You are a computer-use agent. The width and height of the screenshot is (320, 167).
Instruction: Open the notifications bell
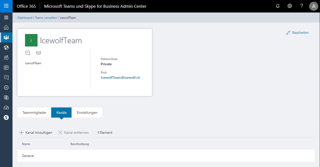278,6
